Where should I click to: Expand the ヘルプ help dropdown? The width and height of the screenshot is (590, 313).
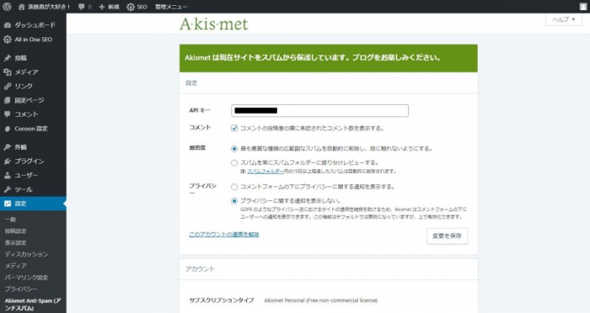pyautogui.click(x=564, y=19)
